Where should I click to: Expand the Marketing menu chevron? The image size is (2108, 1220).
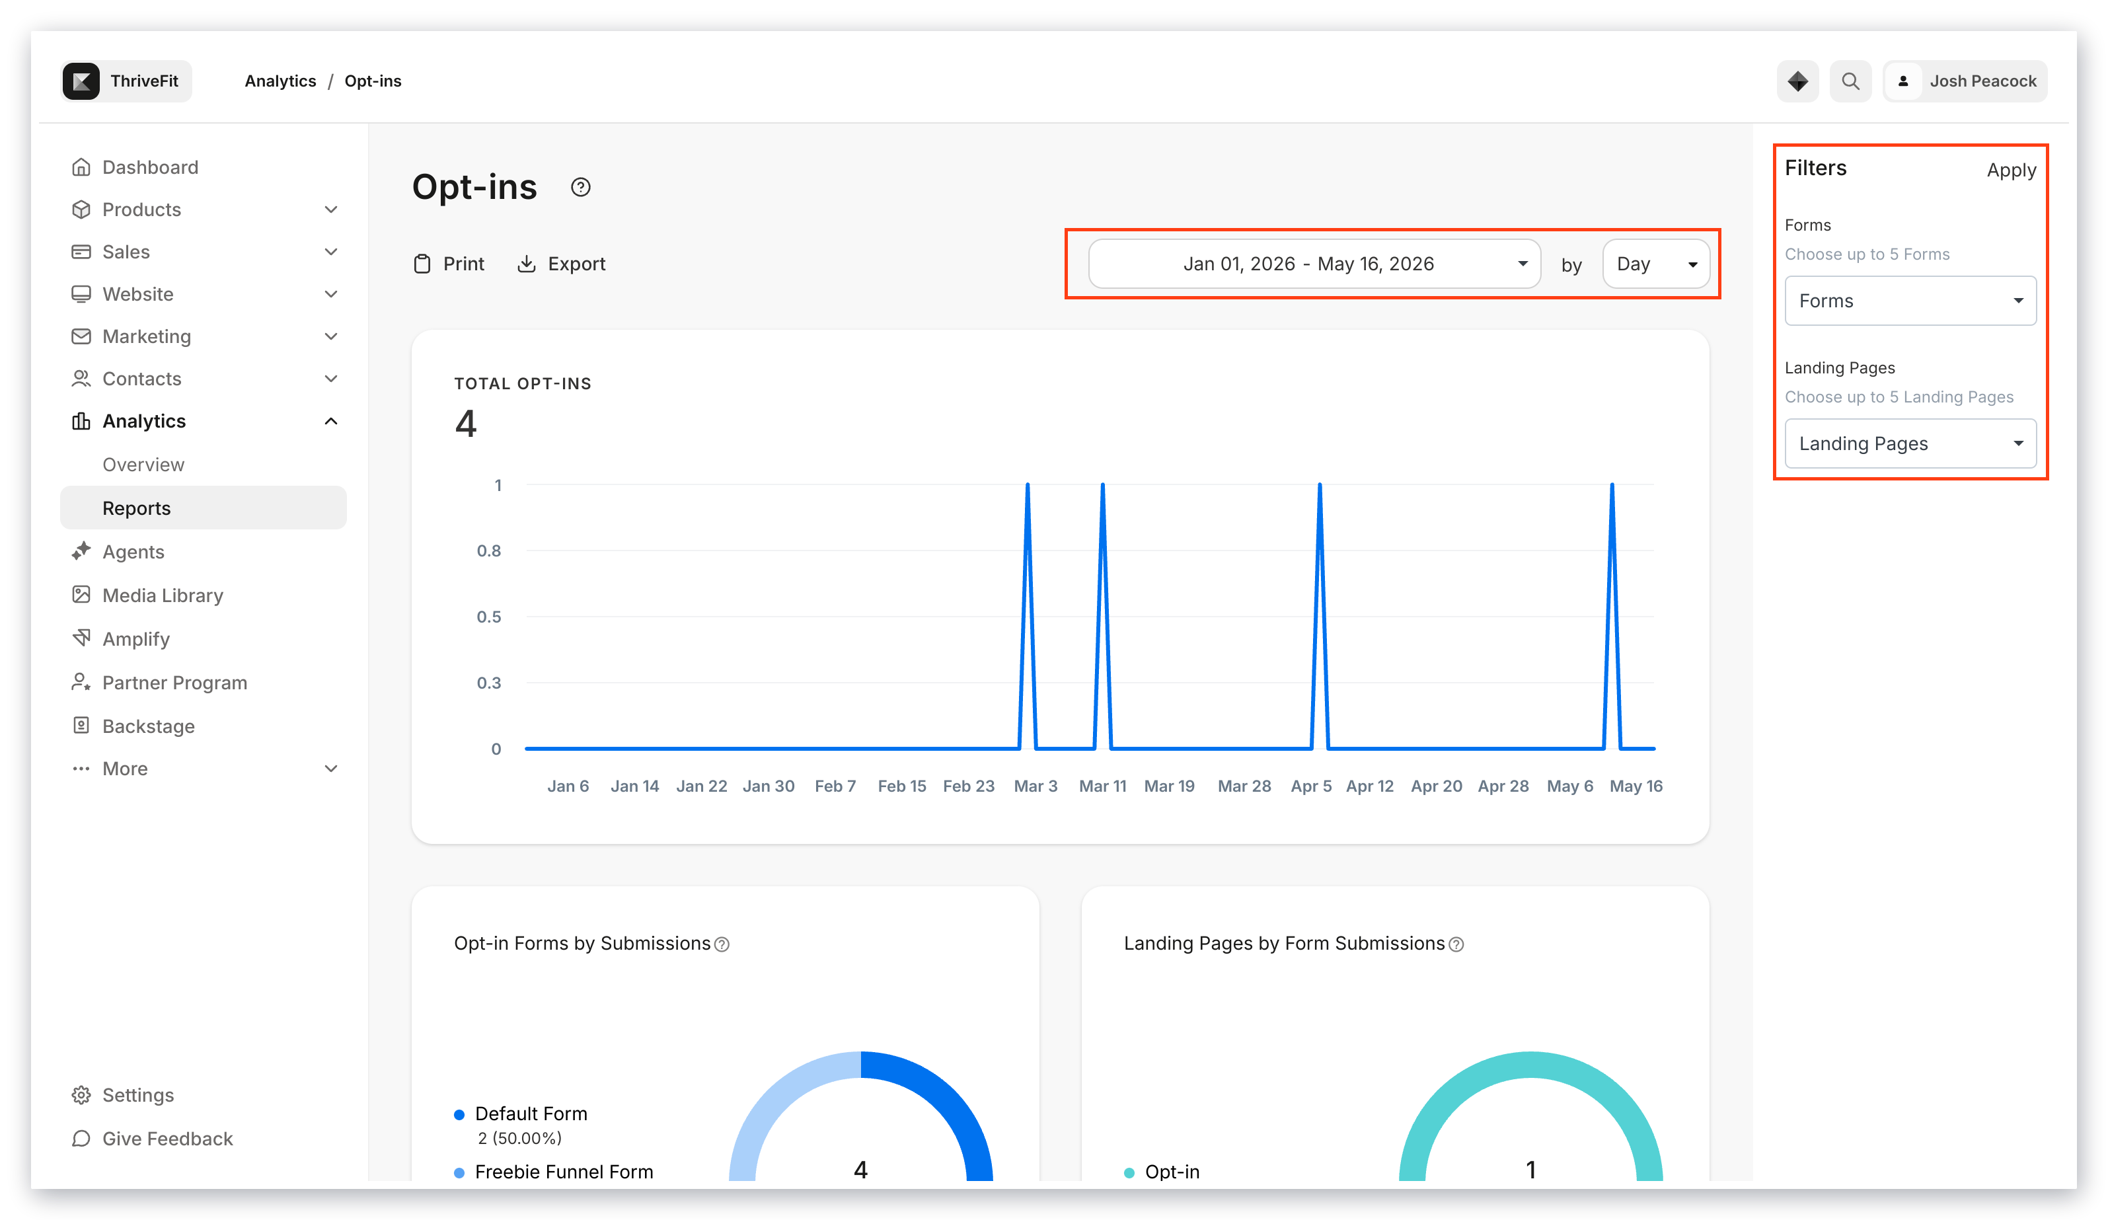point(331,336)
